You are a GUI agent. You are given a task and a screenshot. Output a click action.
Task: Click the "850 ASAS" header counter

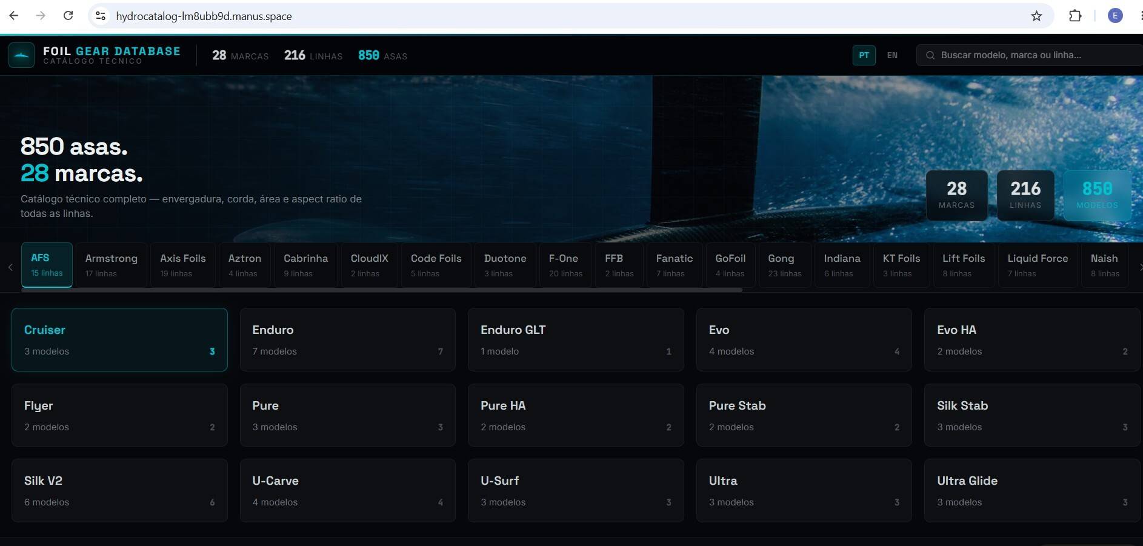point(382,56)
